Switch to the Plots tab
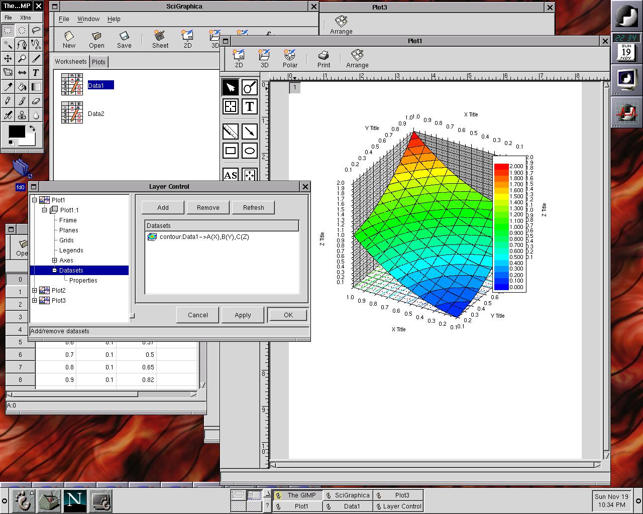 pos(99,62)
